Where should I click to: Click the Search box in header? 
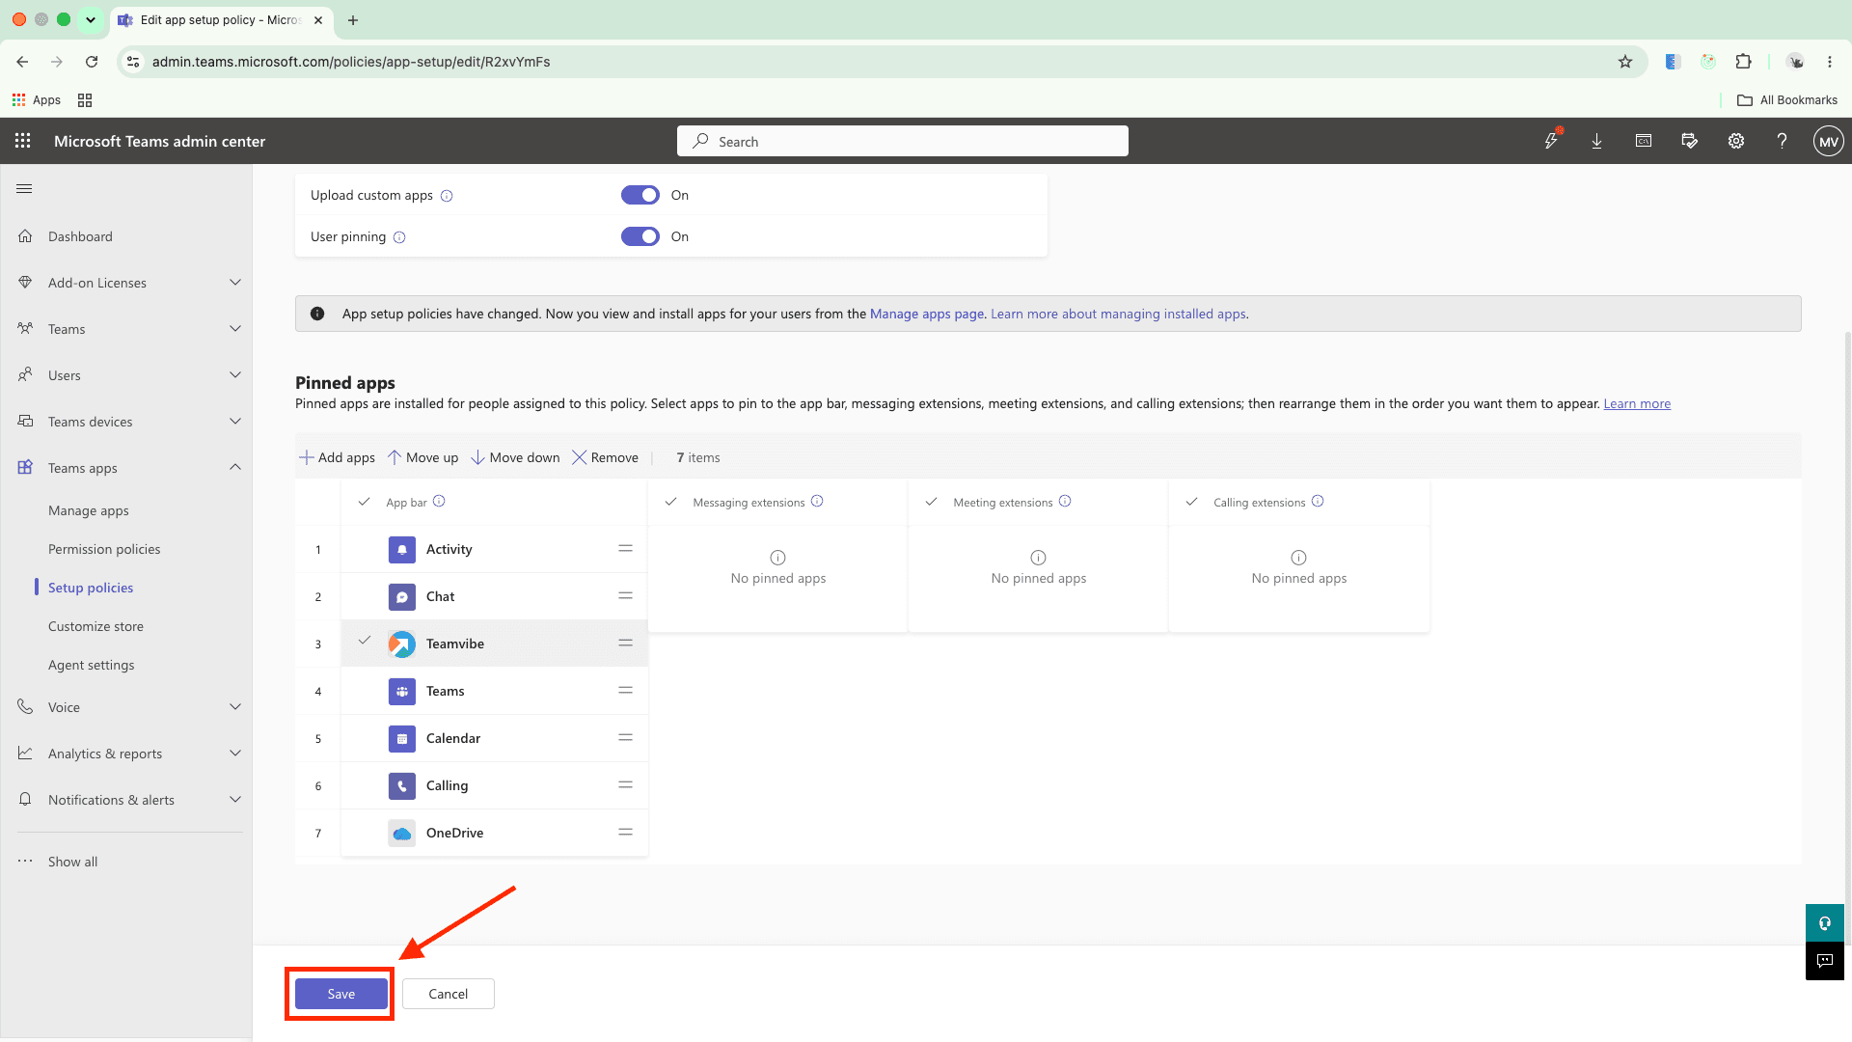pos(903,141)
